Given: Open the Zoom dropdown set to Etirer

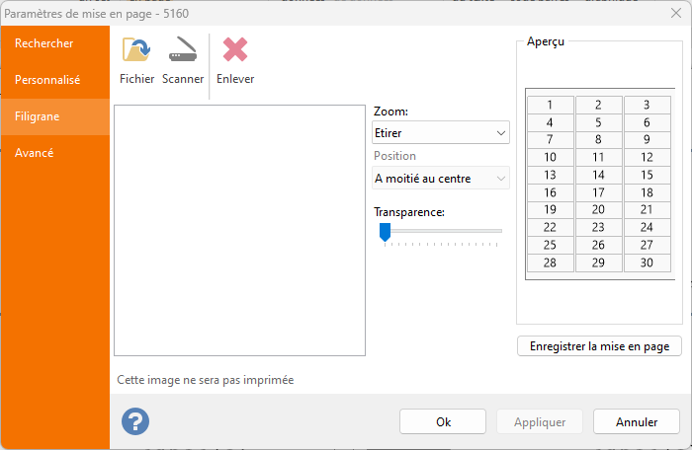Looking at the screenshot, I should (x=441, y=132).
